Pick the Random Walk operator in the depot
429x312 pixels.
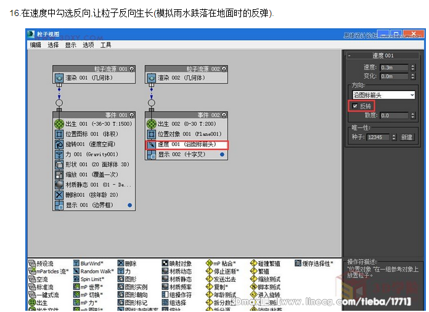click(93, 271)
